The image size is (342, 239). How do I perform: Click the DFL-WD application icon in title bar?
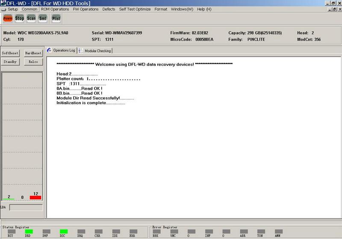(3, 3)
